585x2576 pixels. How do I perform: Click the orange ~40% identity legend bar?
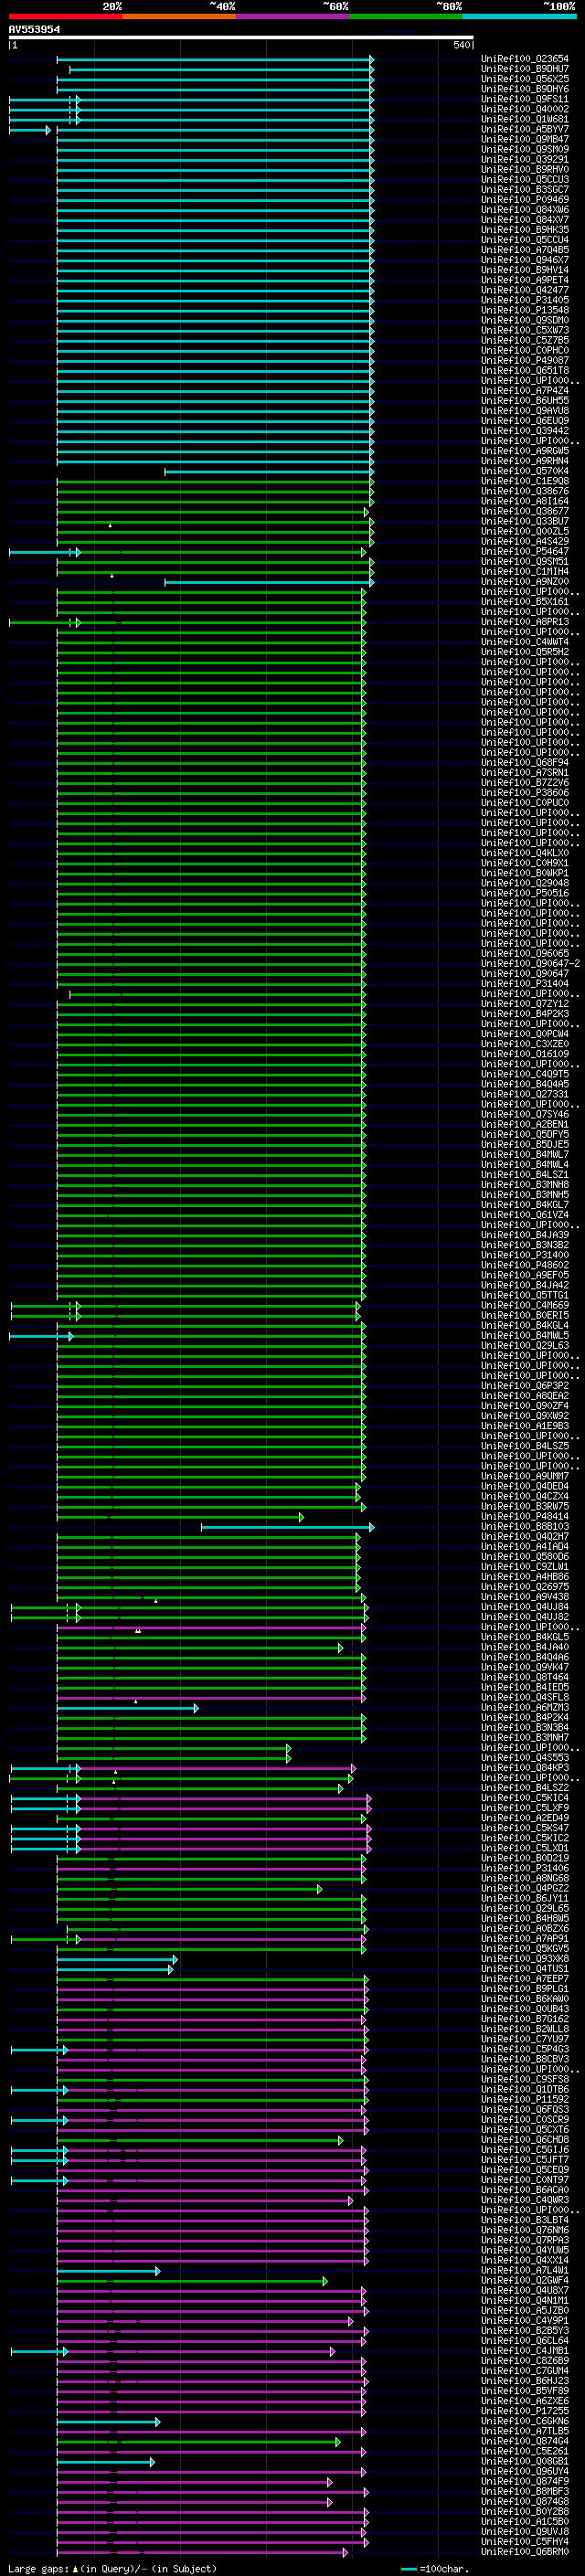(179, 16)
